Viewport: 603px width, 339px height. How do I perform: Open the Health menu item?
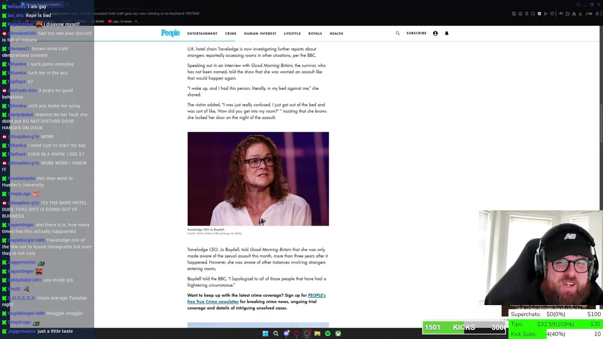[336, 33]
